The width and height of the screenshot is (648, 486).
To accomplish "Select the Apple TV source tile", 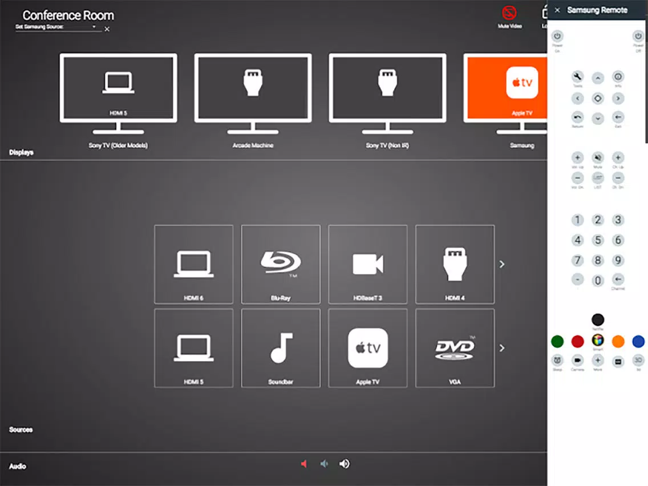I will click(x=367, y=348).
